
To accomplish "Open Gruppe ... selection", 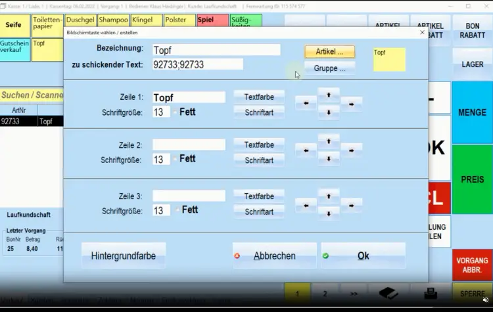I will (x=329, y=68).
